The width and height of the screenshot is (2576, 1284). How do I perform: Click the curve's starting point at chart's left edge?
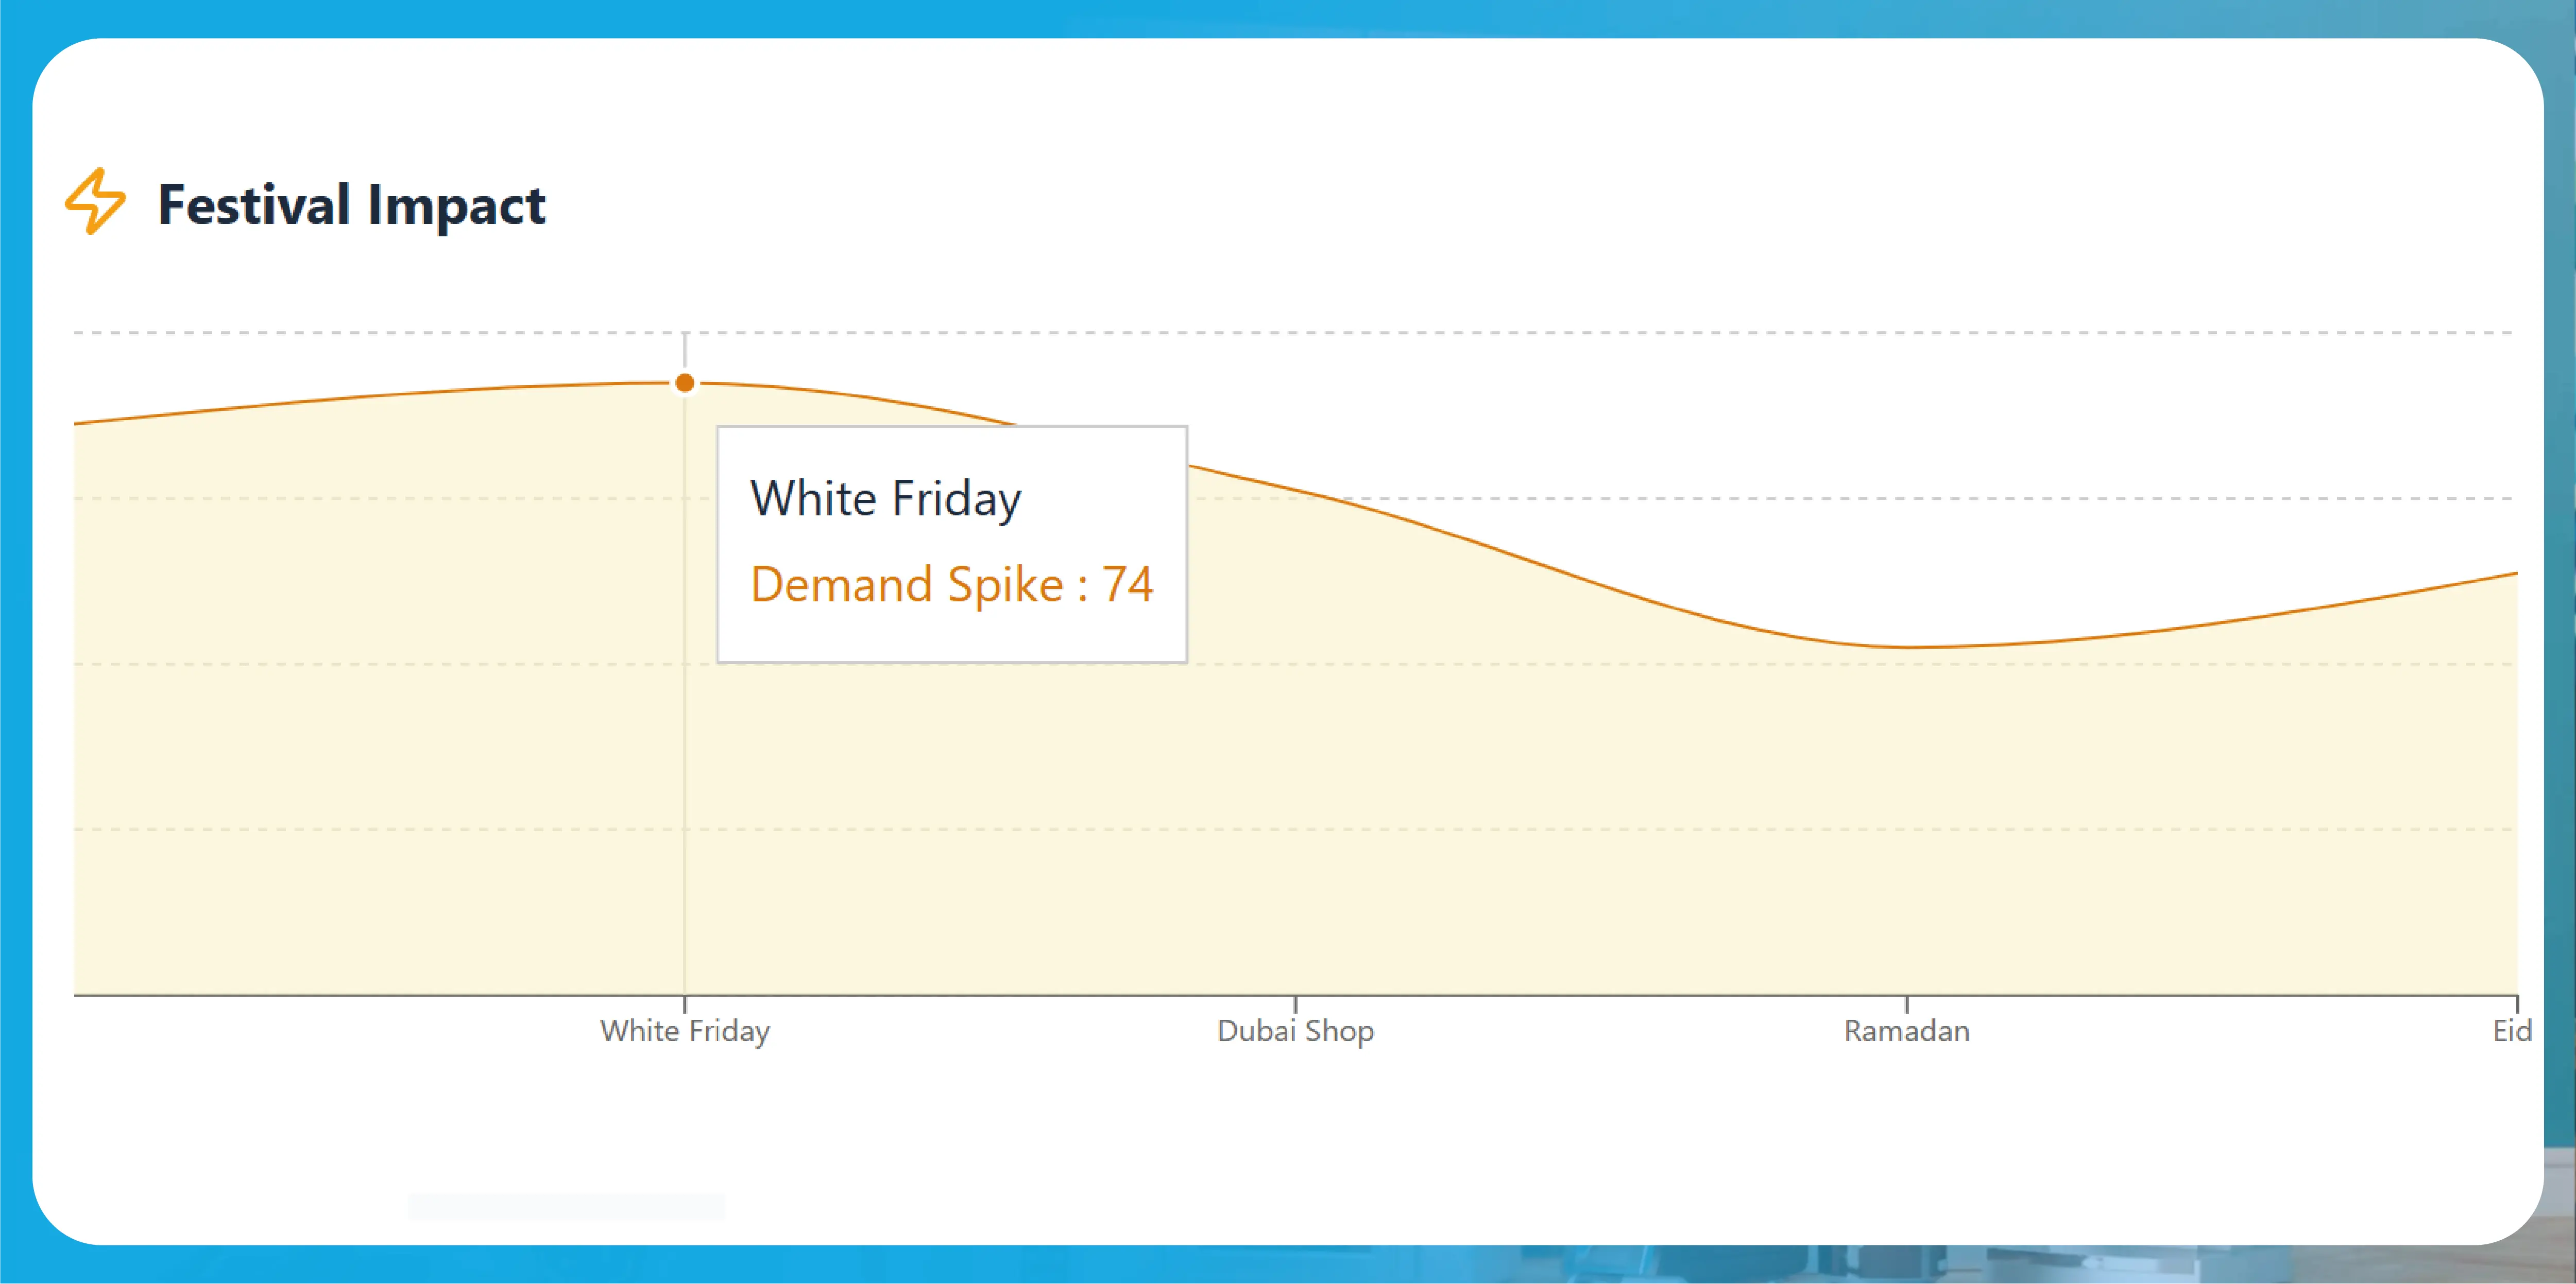point(76,424)
